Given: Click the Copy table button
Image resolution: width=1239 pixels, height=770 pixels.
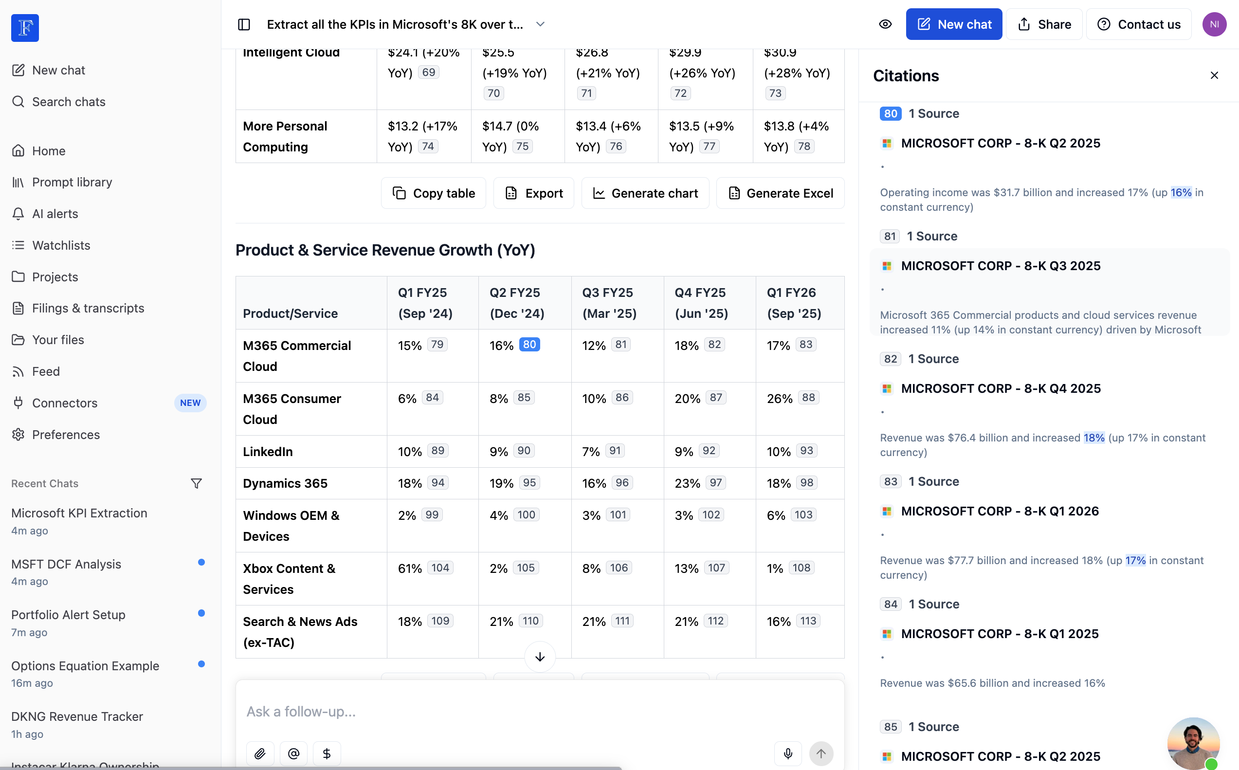Looking at the screenshot, I should pos(433,193).
